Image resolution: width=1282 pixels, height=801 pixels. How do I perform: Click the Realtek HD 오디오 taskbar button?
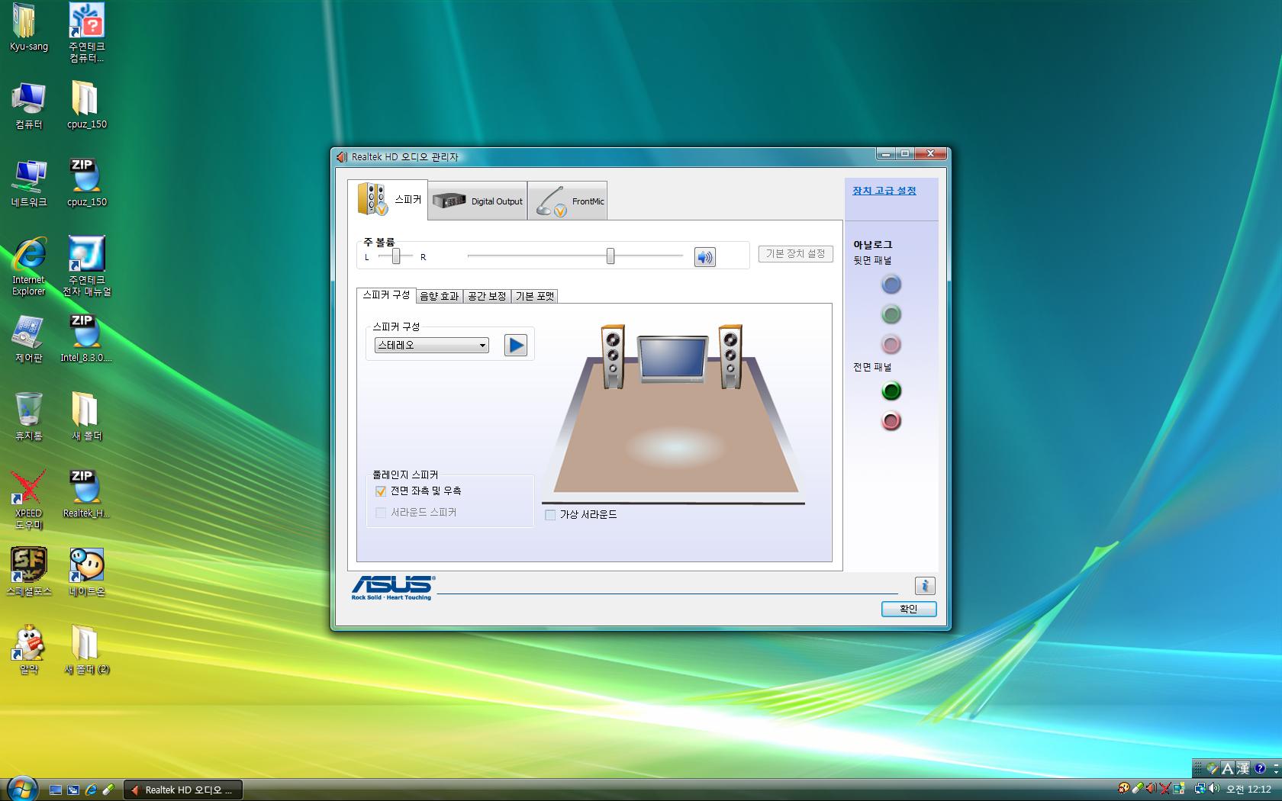pos(182,790)
